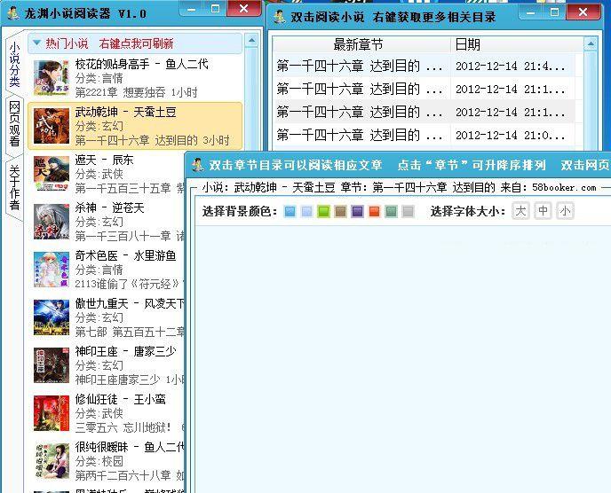
Task: Open cover thumbnail of 修仙狂徒
Action: click(51, 413)
